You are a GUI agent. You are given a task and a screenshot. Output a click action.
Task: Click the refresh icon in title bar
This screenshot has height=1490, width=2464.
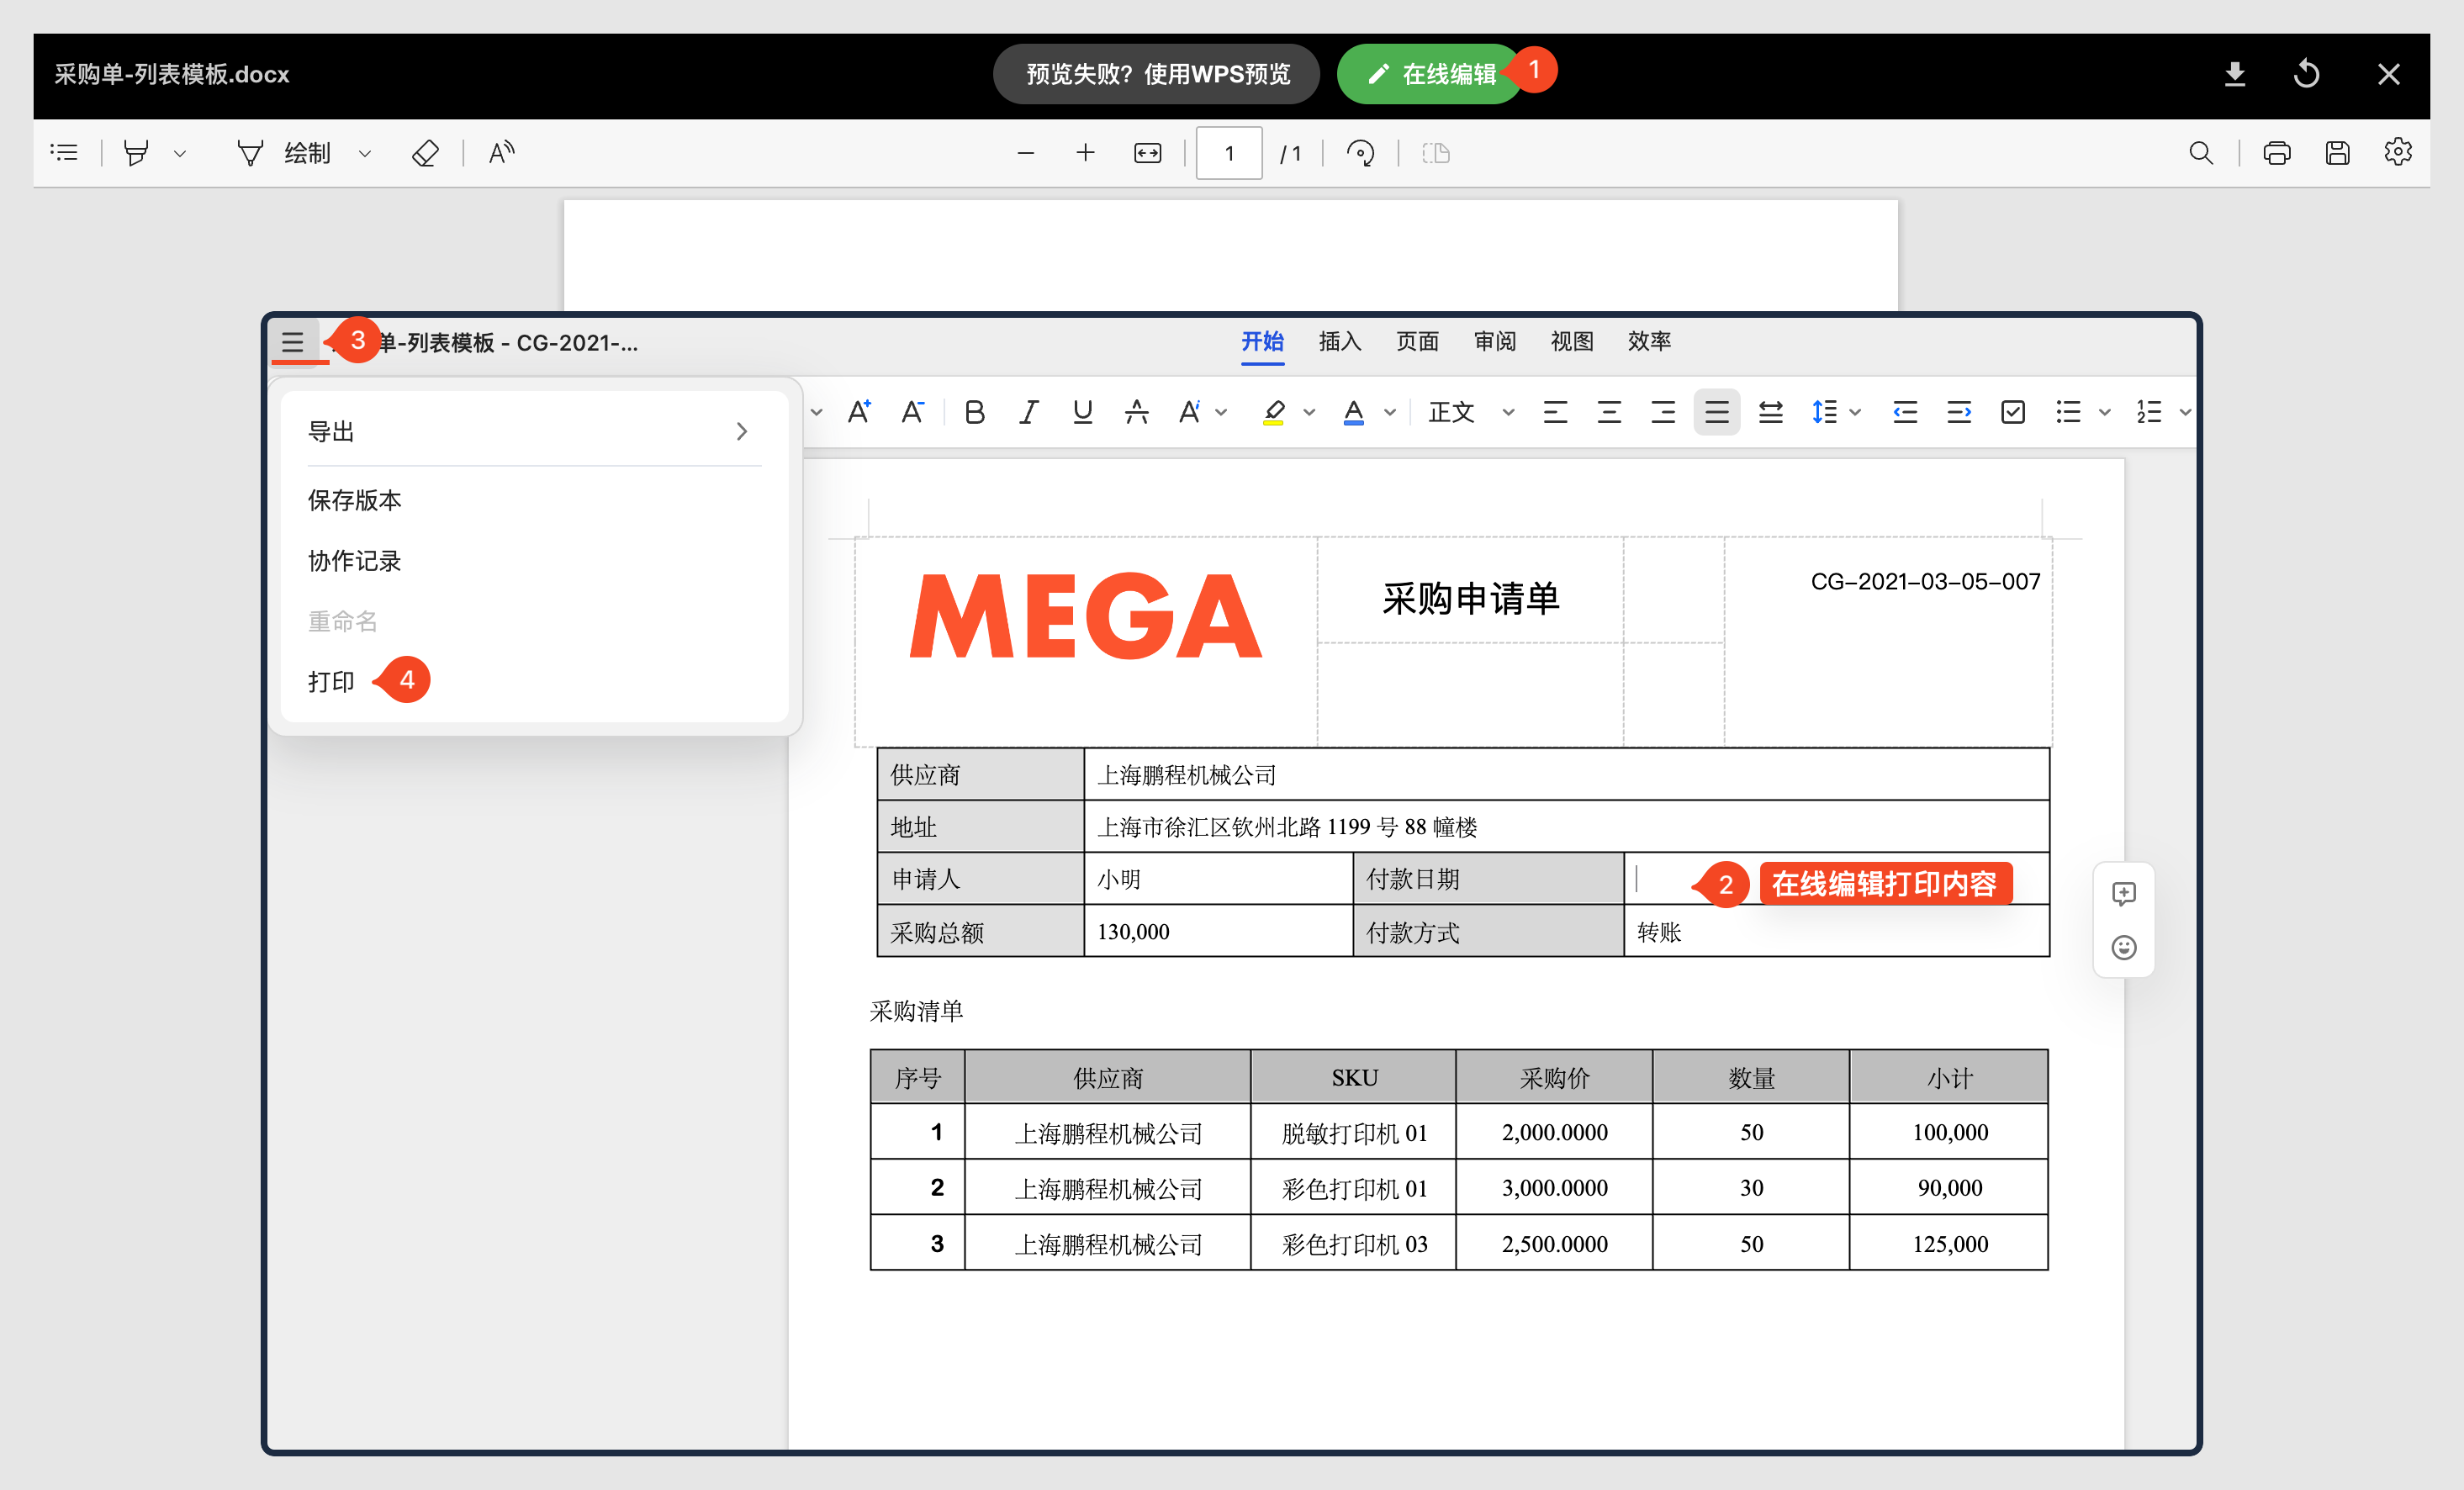tap(2307, 74)
